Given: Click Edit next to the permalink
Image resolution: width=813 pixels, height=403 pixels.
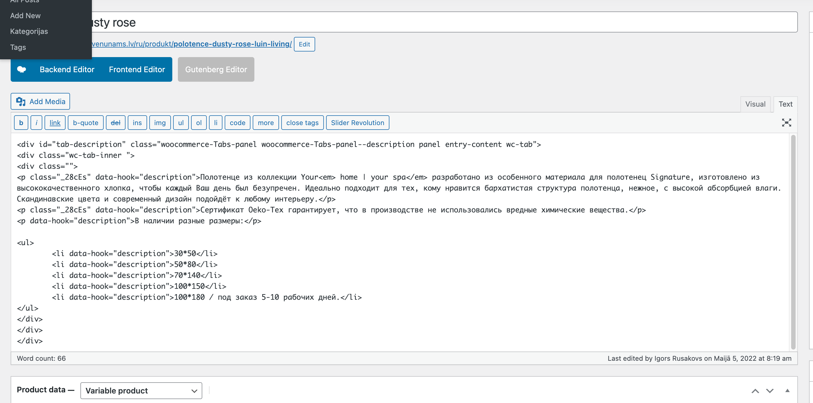Looking at the screenshot, I should click(304, 44).
